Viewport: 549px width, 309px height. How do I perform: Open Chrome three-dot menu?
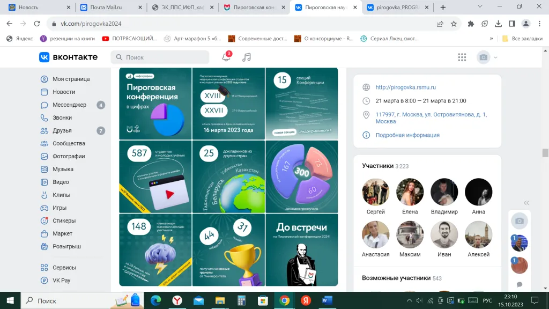539,24
